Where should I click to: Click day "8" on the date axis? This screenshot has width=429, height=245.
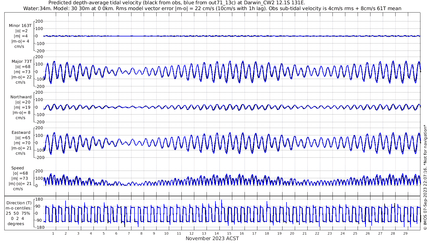[141, 233]
